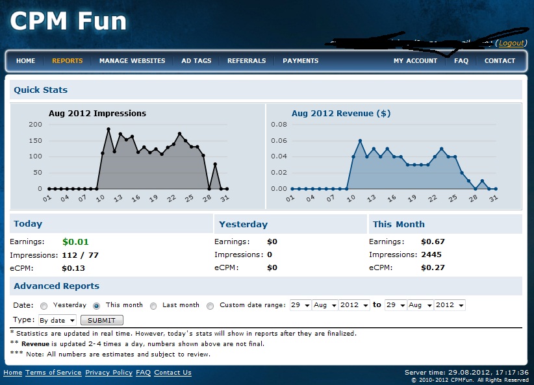This screenshot has width=534, height=385.
Task: Click the Today section heading
Action: coord(28,223)
